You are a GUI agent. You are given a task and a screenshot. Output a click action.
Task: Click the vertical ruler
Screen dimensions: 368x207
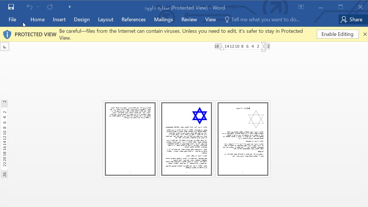click(4, 139)
